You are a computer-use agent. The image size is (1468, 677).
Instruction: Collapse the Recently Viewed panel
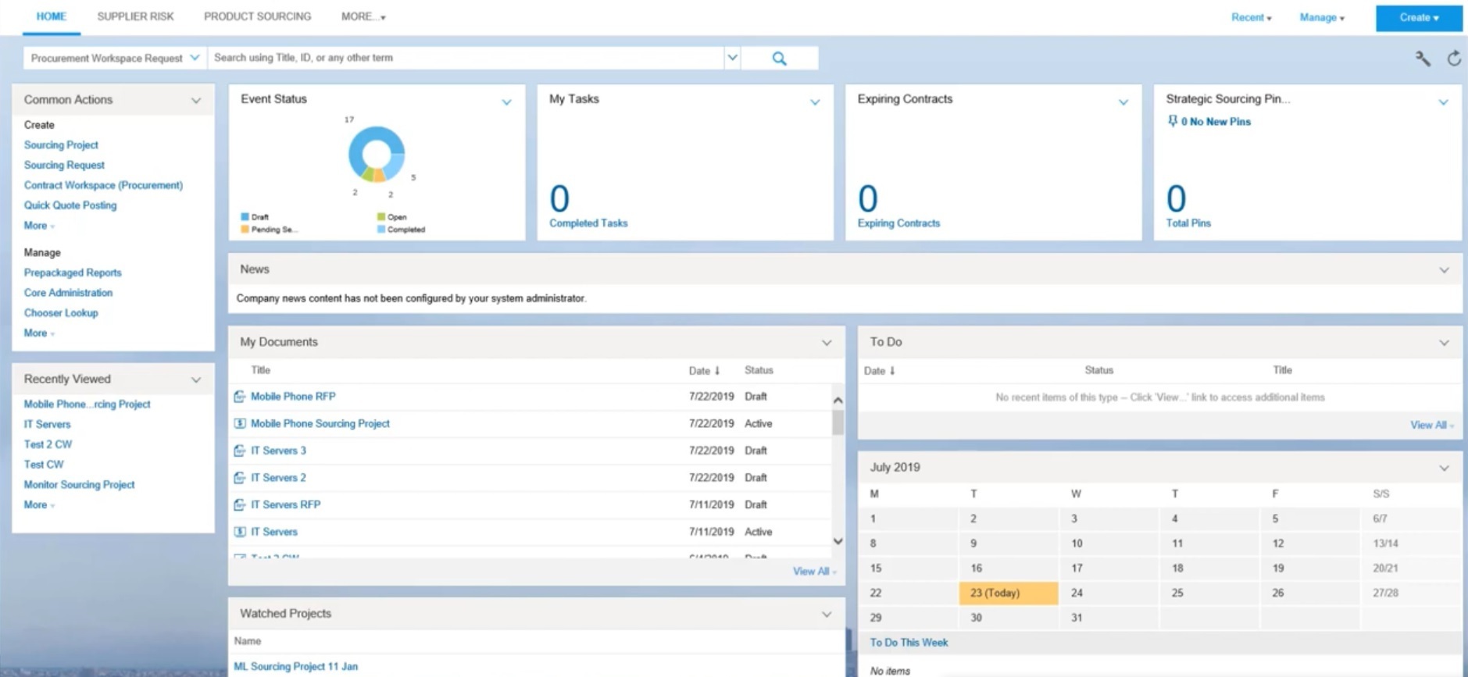[x=196, y=379]
